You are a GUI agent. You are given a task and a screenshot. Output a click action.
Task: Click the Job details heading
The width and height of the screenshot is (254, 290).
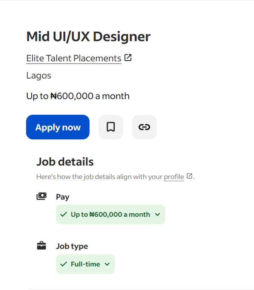coord(65,162)
